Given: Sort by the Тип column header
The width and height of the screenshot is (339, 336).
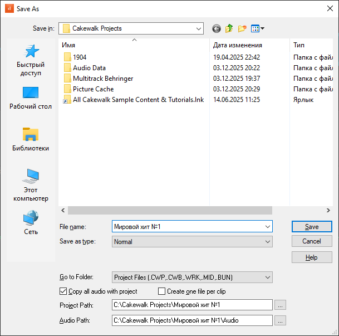Looking at the screenshot, I should [x=311, y=45].
